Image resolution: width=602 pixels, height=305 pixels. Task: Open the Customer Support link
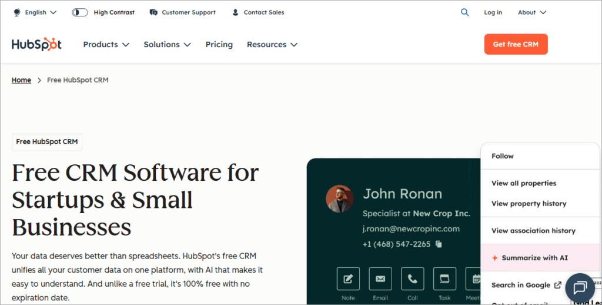click(189, 12)
